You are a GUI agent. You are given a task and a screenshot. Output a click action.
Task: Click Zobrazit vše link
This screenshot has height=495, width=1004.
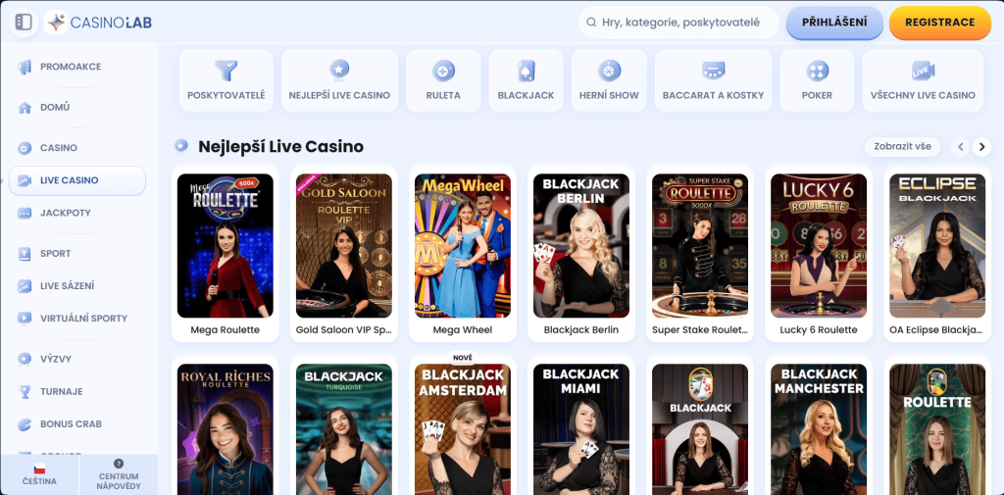click(x=901, y=147)
